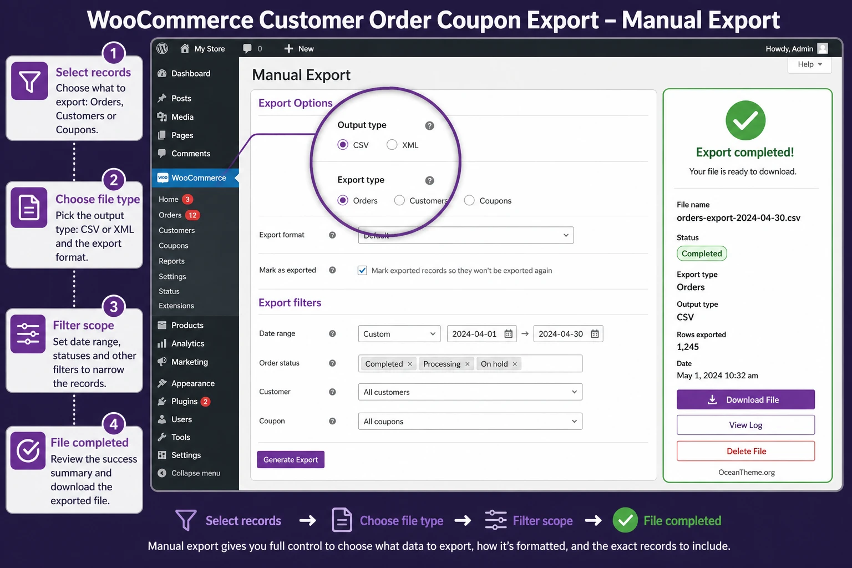Open WooCommerce Reports submenu item
The image size is (852, 568).
coord(172,261)
